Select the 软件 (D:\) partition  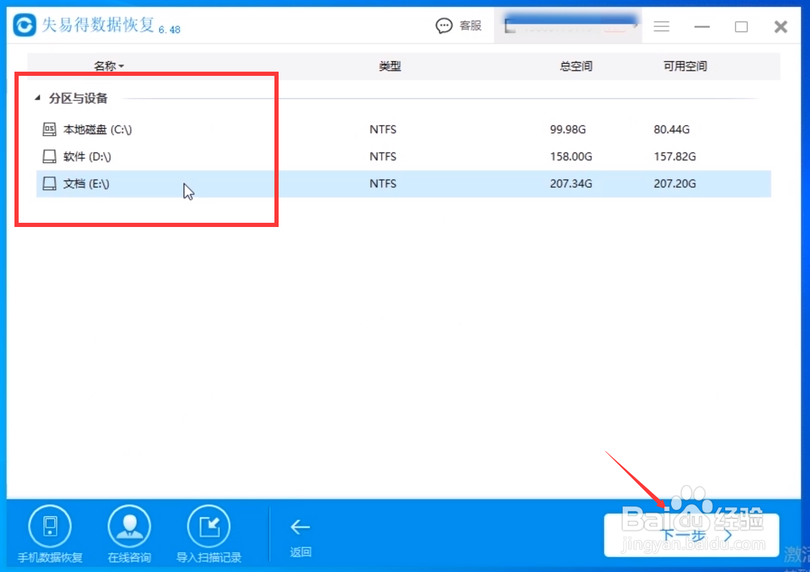403,157
